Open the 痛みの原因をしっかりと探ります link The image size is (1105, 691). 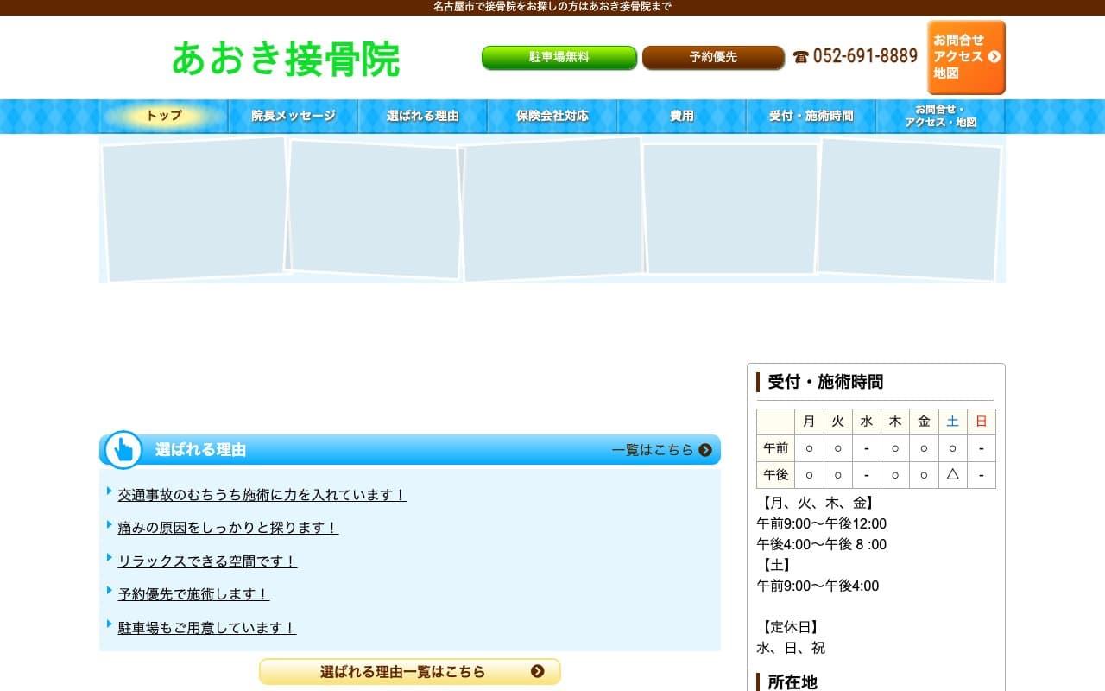click(x=228, y=528)
